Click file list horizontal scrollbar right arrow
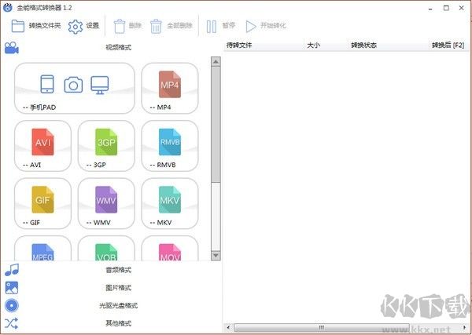Screen dimensions: 472x335 click(x=465, y=327)
